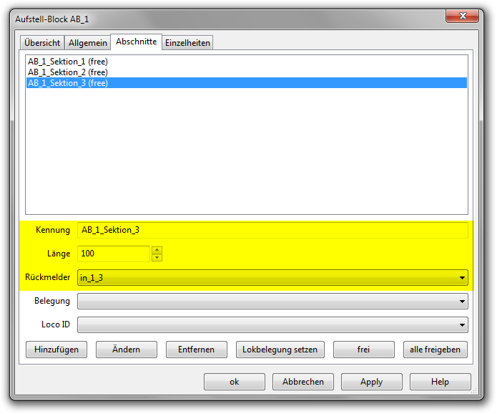Close the Aufstell-Block AB_1 dialog
Image resolution: width=497 pixels, height=414 pixels.
click(461, 17)
